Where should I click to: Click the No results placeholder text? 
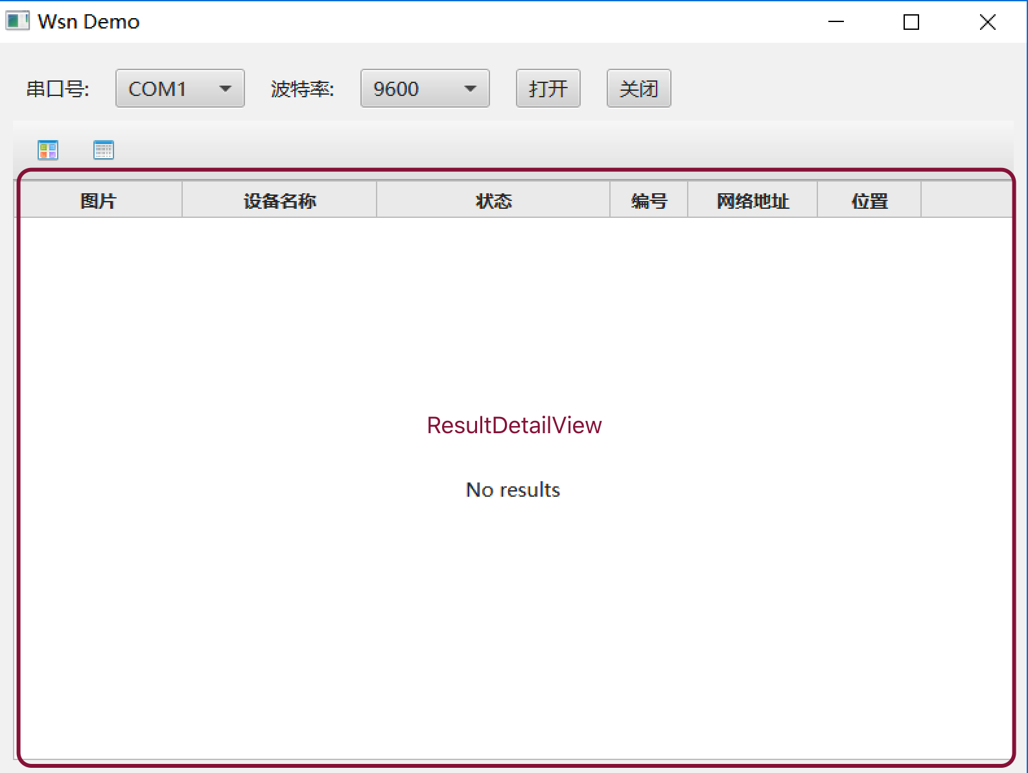coord(513,490)
